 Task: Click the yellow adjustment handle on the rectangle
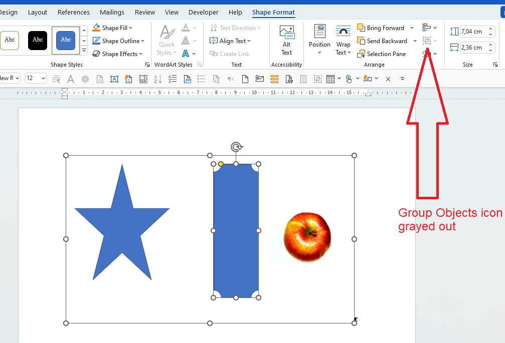(x=221, y=164)
